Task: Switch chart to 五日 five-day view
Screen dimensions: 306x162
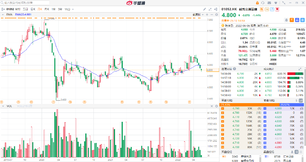Action: 25,9
